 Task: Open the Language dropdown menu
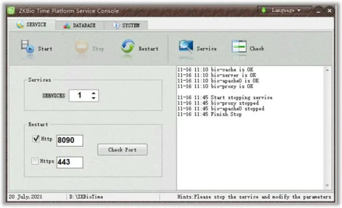(284, 10)
